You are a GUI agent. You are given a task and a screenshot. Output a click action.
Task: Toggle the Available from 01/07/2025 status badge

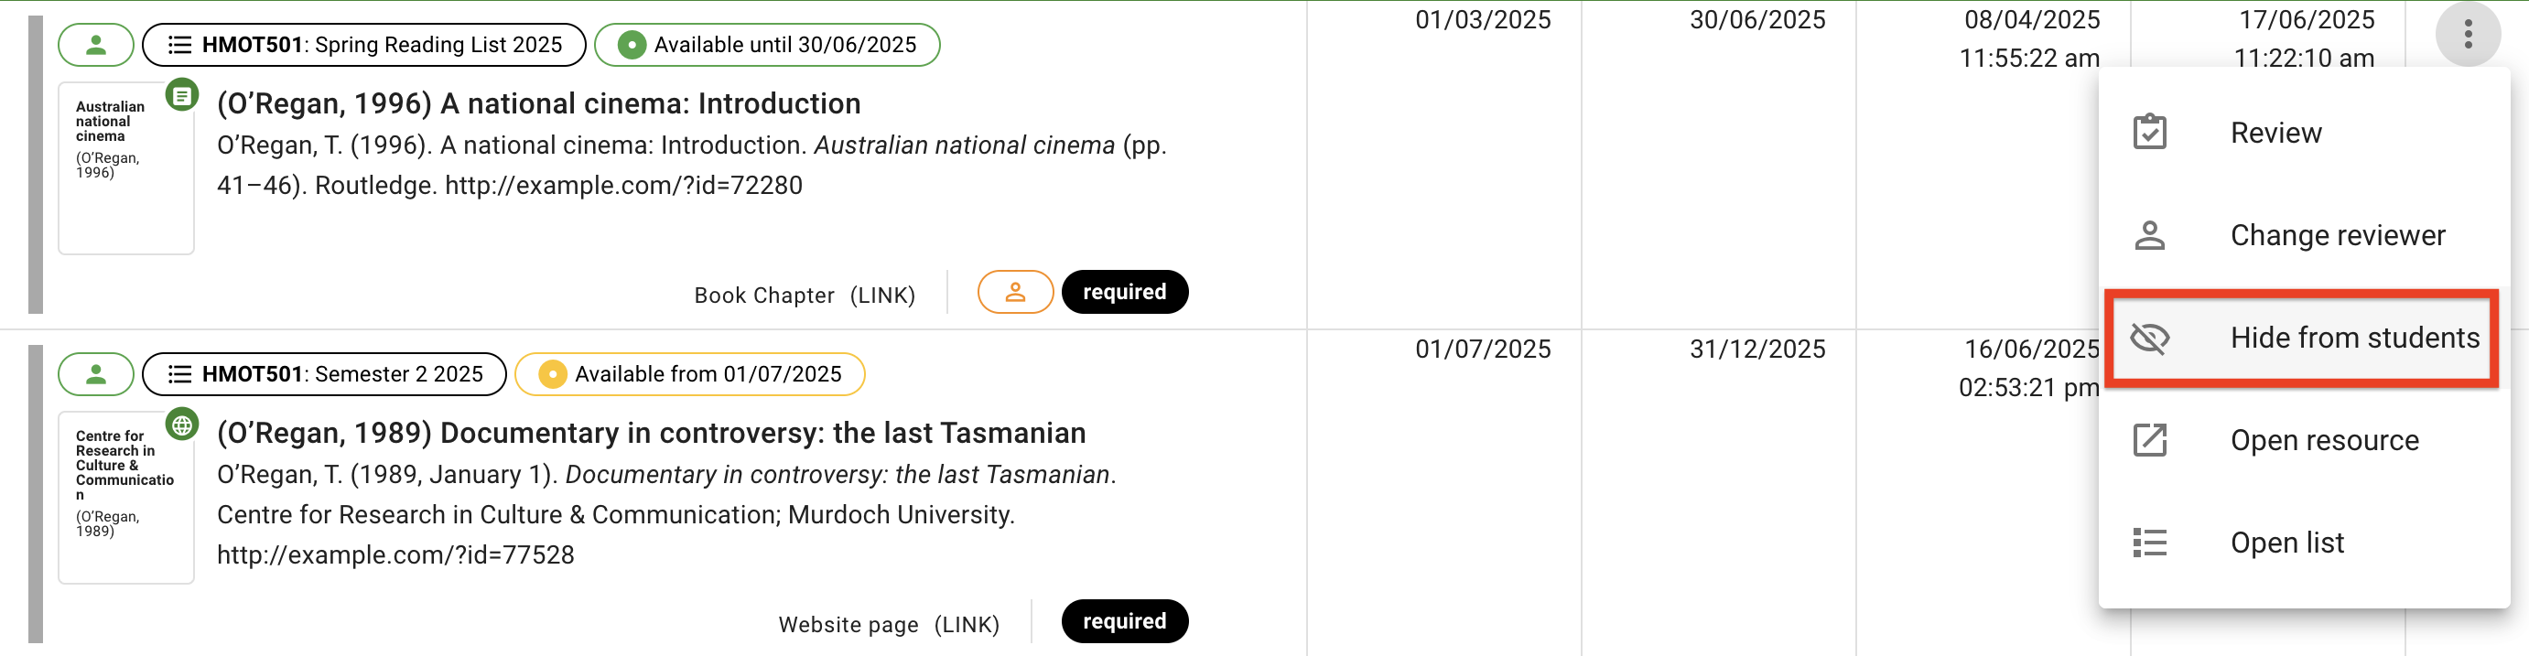pyautogui.click(x=689, y=374)
